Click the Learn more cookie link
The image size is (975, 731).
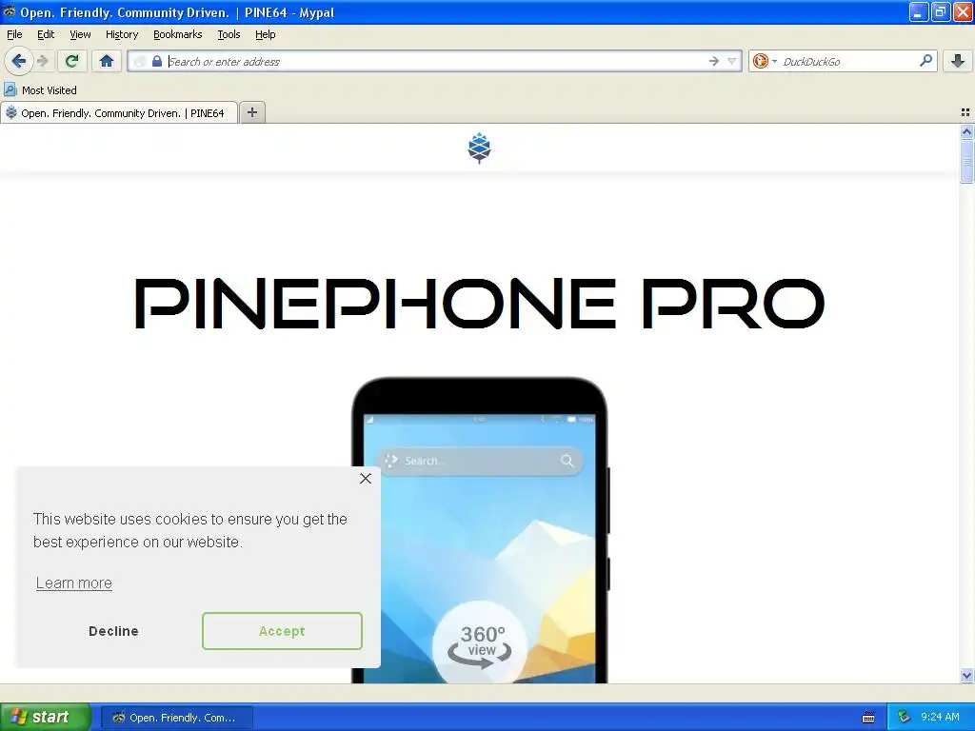pyautogui.click(x=74, y=583)
